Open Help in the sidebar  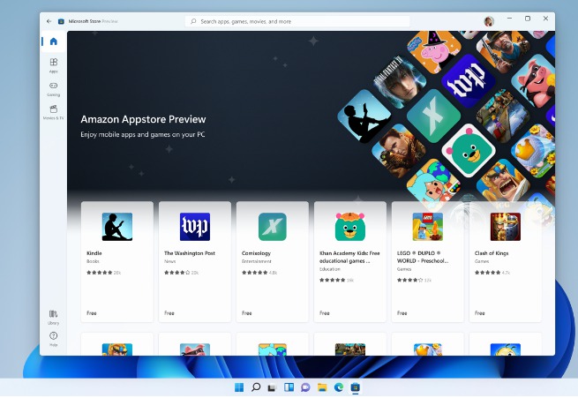click(x=54, y=339)
